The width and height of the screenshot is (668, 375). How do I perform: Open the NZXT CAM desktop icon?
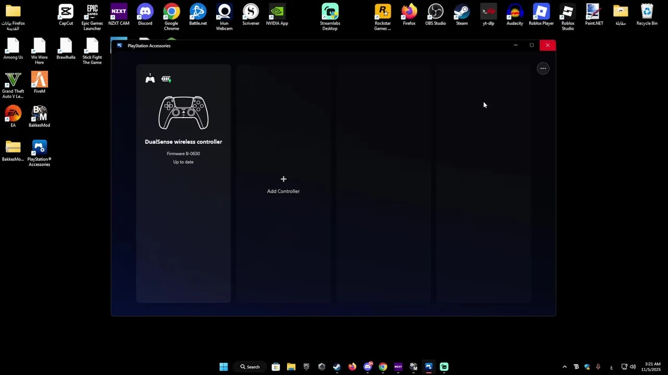tap(118, 15)
